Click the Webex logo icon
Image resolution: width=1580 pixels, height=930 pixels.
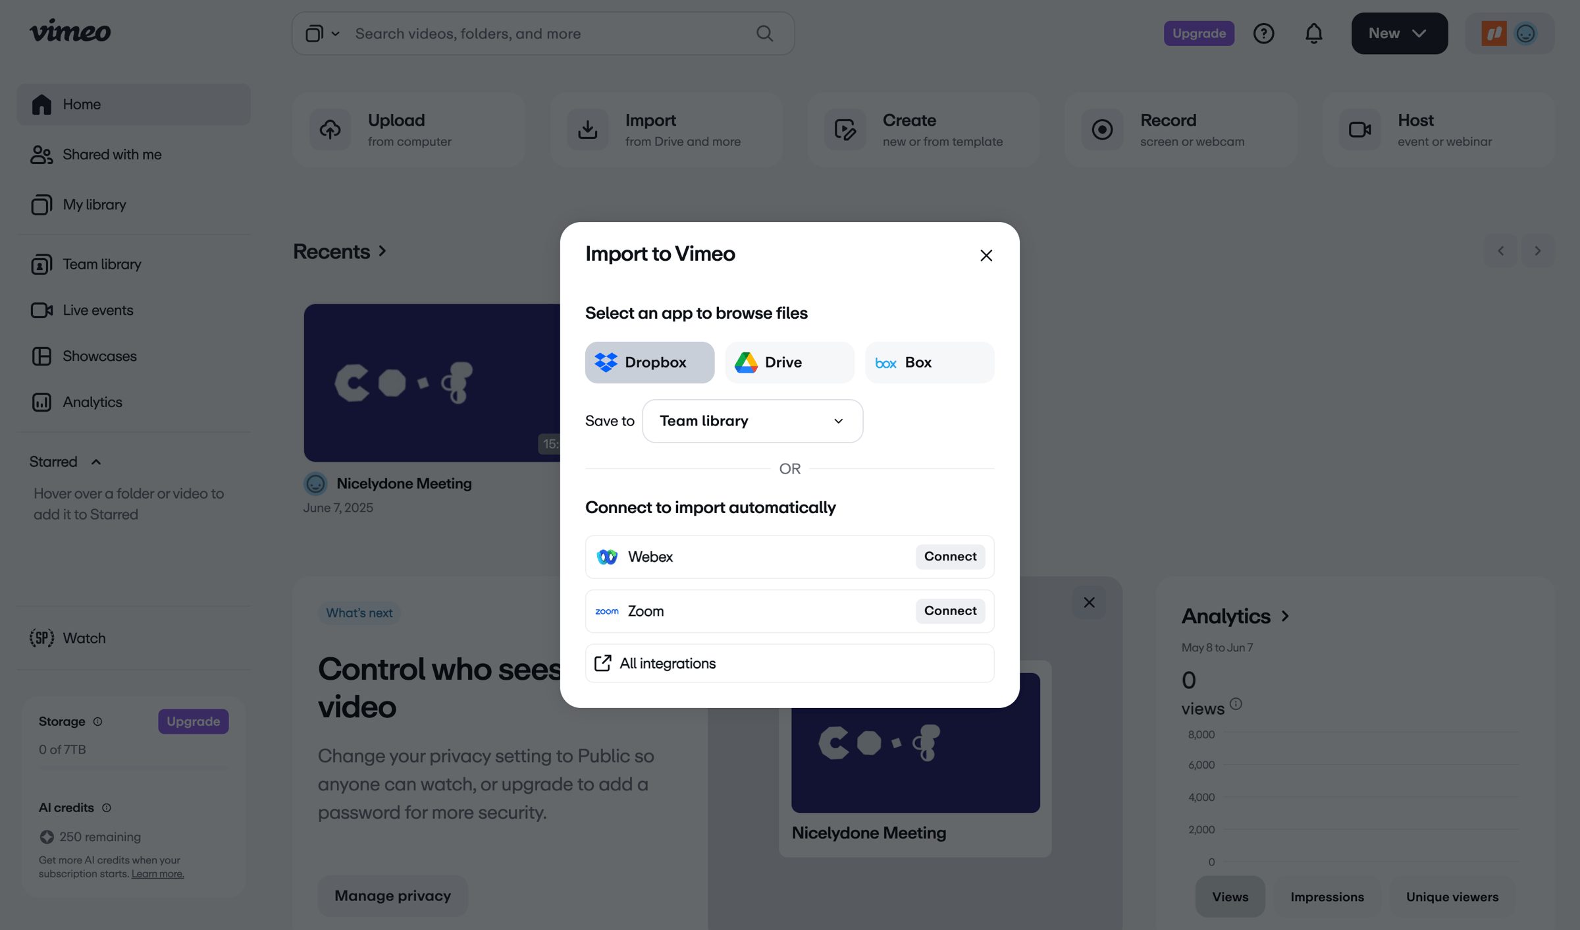[x=606, y=557]
